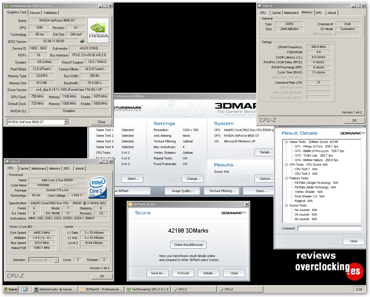Click the Bus Speed value 470.0 MHz
Viewport: 370px width, 297px height.
pyautogui.click(x=41, y=243)
